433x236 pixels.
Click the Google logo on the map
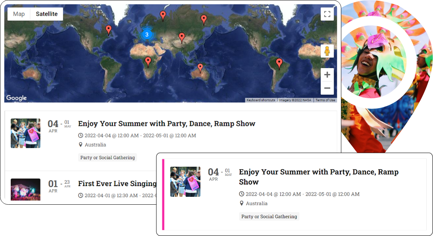tap(17, 98)
